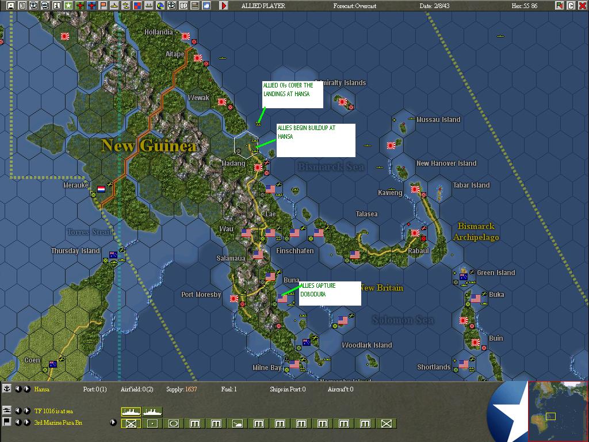The width and height of the screenshot is (589, 442).
Task: Open 3rd Marine Para Bn unit link
Action: pyautogui.click(x=58, y=422)
